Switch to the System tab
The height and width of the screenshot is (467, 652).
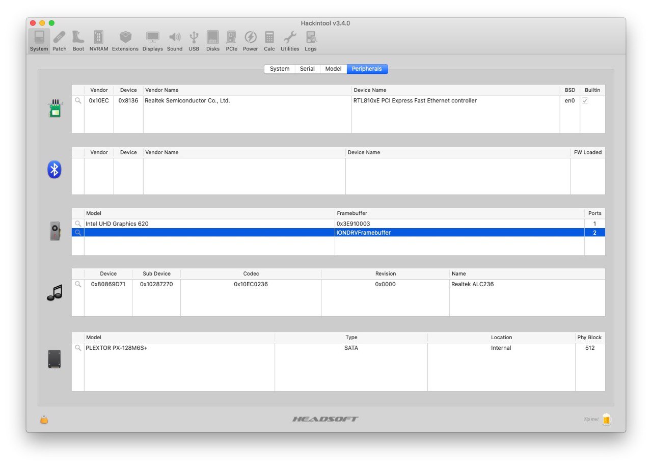pos(280,69)
